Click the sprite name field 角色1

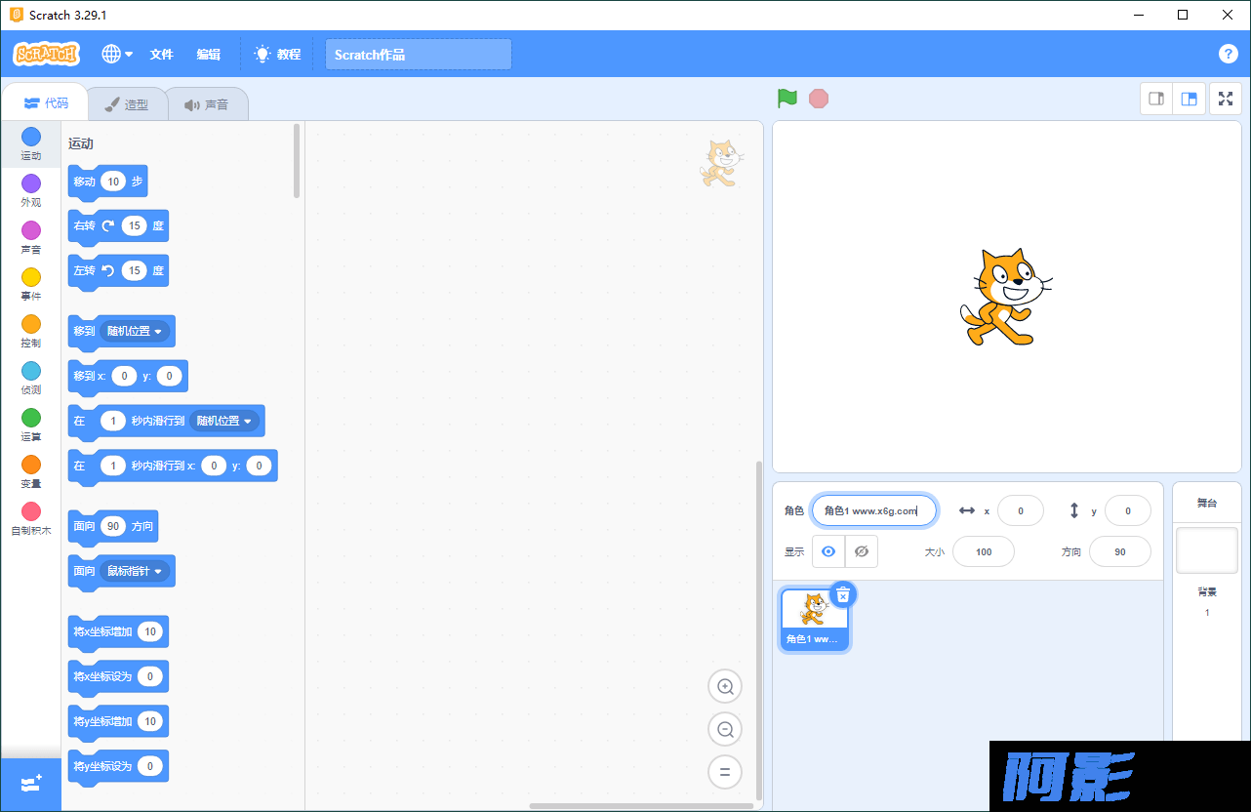click(x=874, y=510)
